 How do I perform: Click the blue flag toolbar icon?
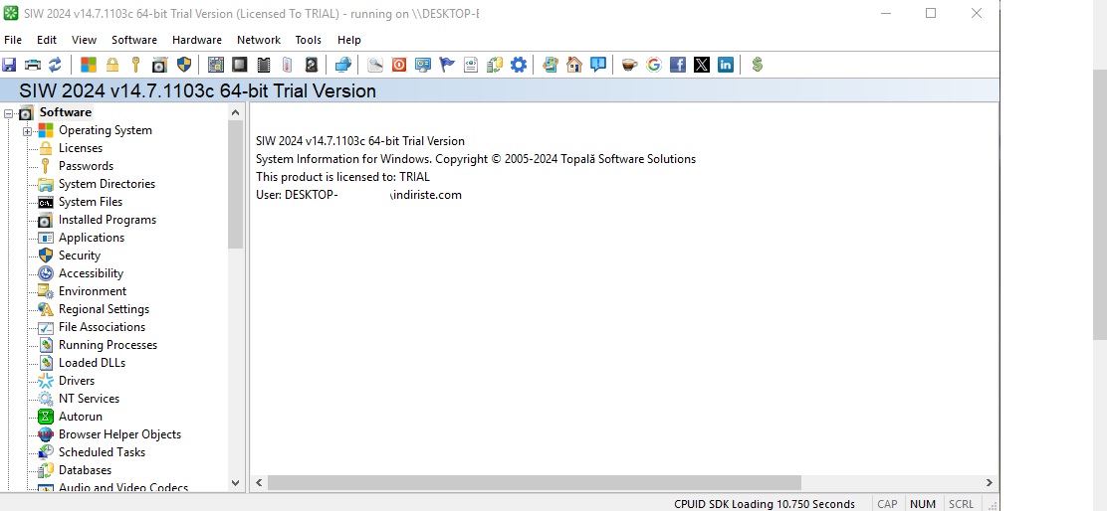(447, 65)
